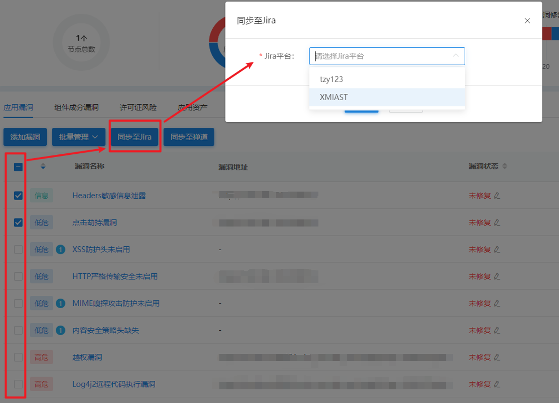Choose tzy123 from Jira platform list
559x403 pixels.
click(x=387, y=79)
